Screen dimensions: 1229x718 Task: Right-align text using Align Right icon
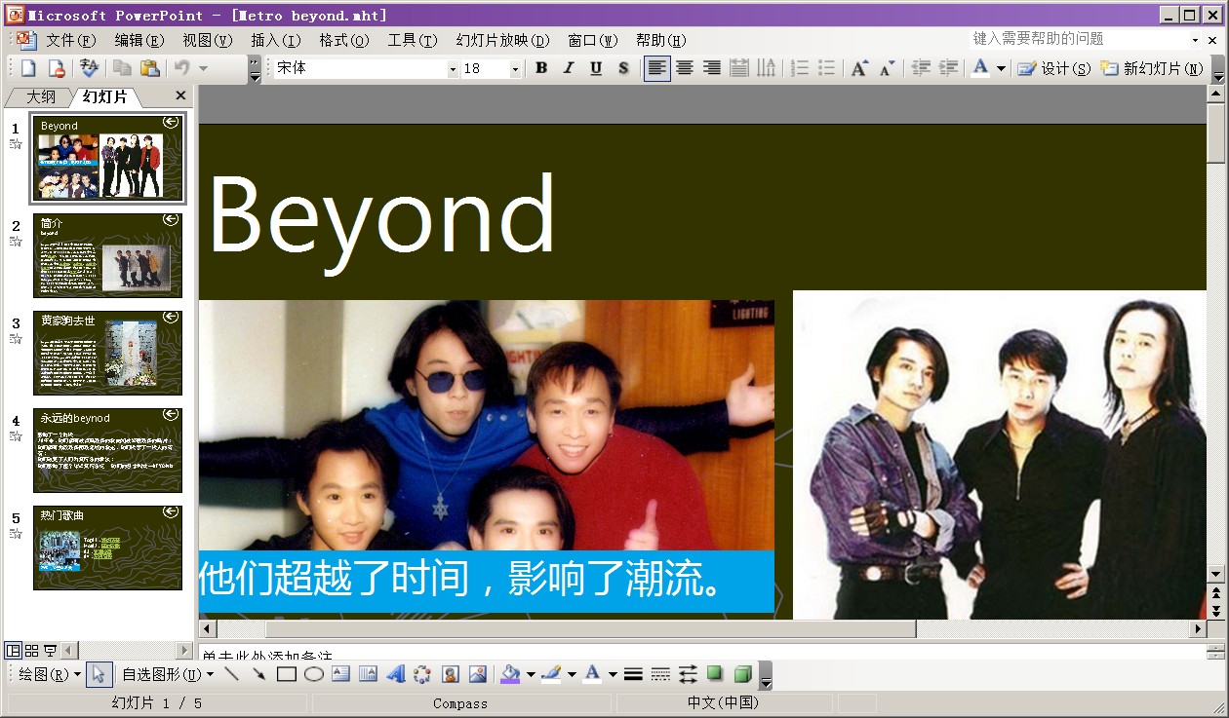pyautogui.click(x=712, y=68)
